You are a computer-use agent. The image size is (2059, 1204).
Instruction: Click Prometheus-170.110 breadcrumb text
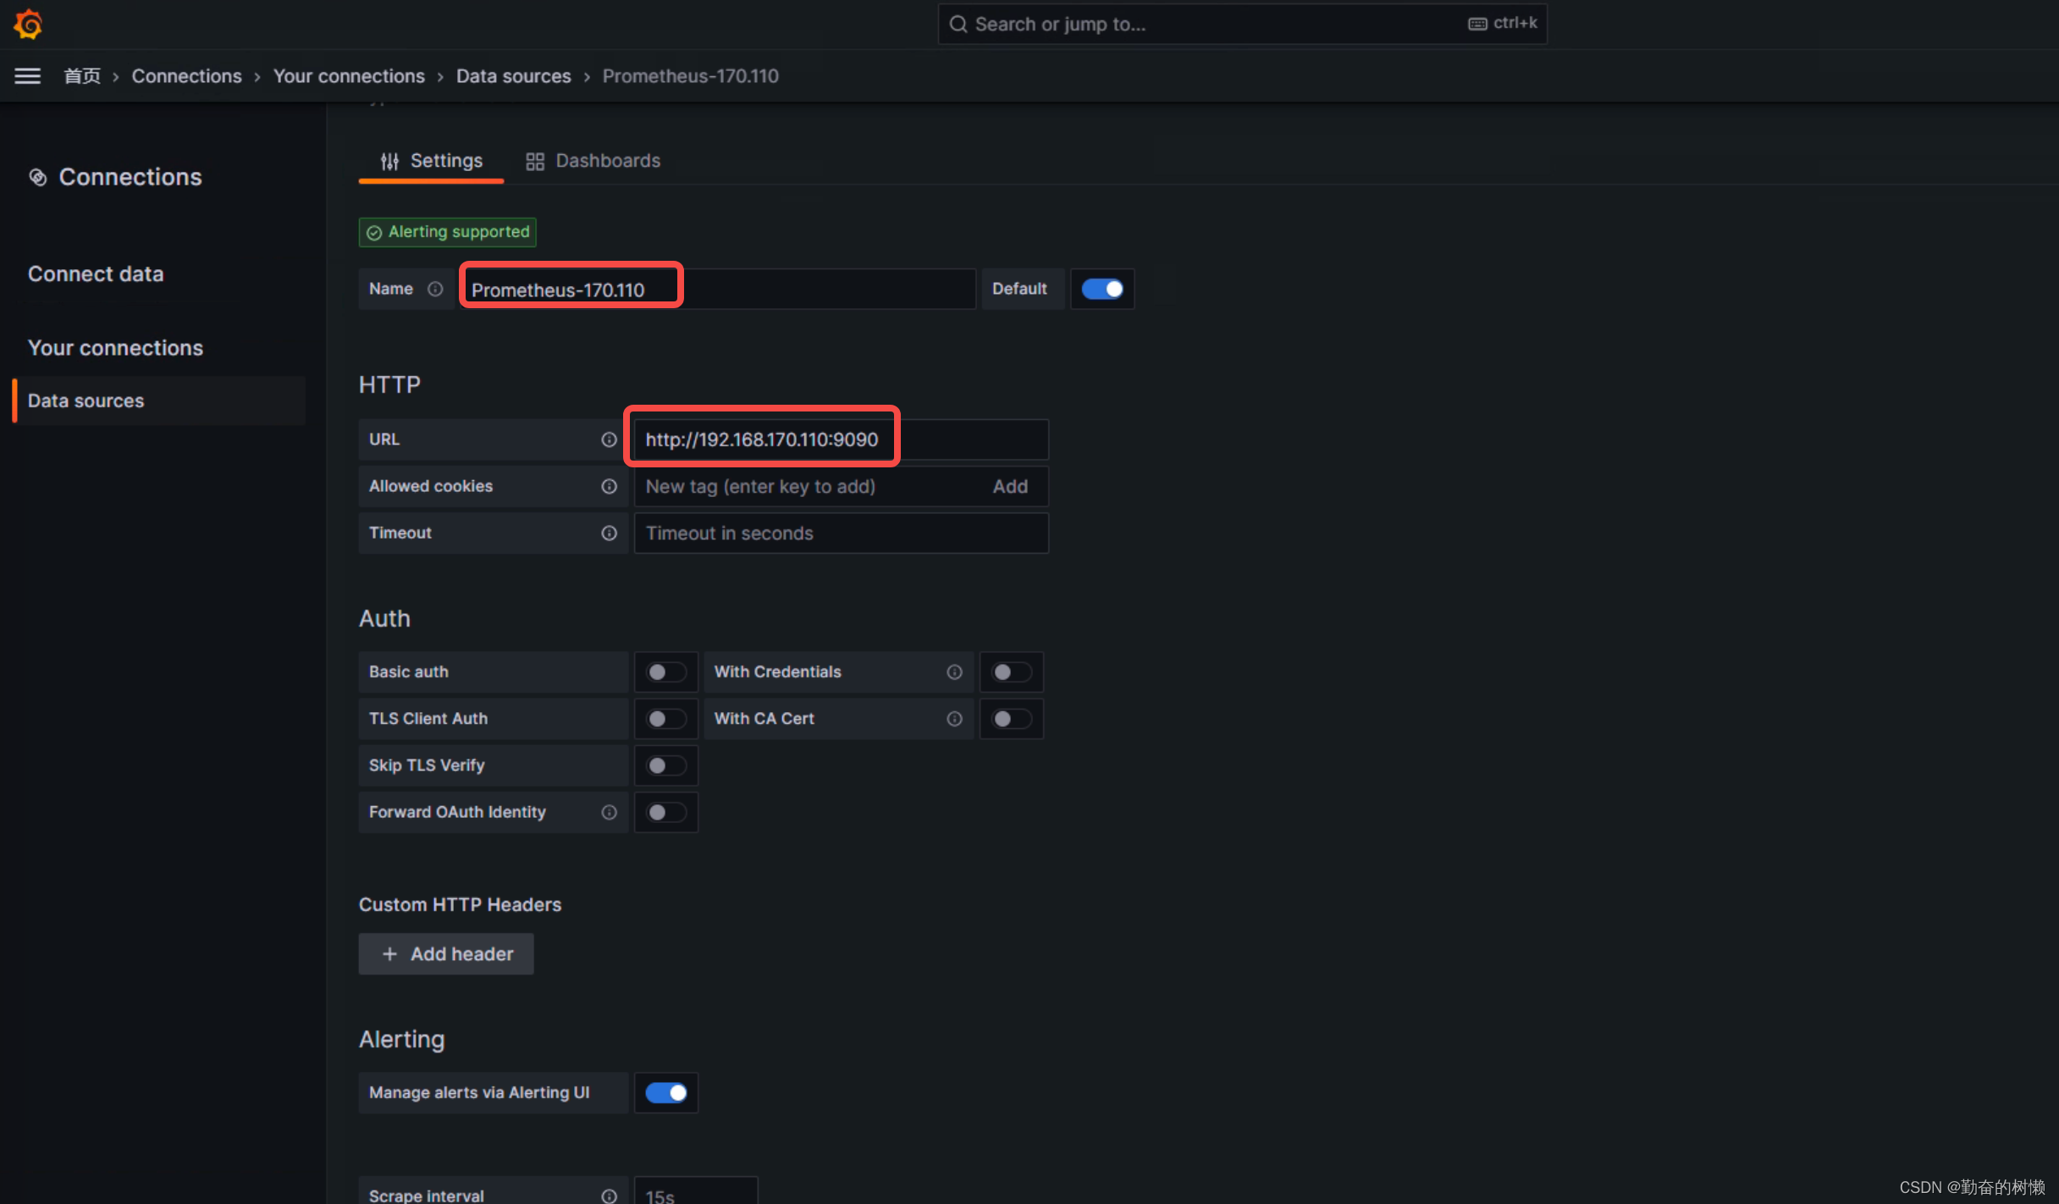(691, 76)
